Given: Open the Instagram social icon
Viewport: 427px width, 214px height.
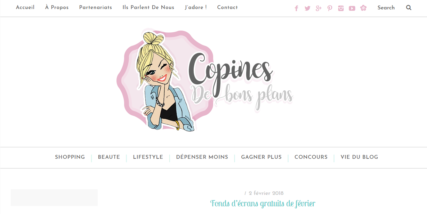Looking at the screenshot, I should point(341,8).
